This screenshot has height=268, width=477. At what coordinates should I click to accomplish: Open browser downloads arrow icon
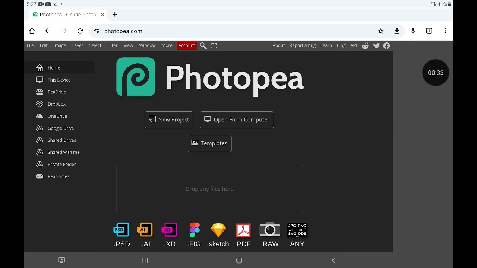(x=397, y=31)
